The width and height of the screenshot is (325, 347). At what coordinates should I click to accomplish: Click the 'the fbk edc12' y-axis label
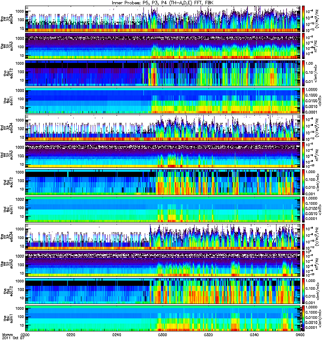(x=8, y=291)
